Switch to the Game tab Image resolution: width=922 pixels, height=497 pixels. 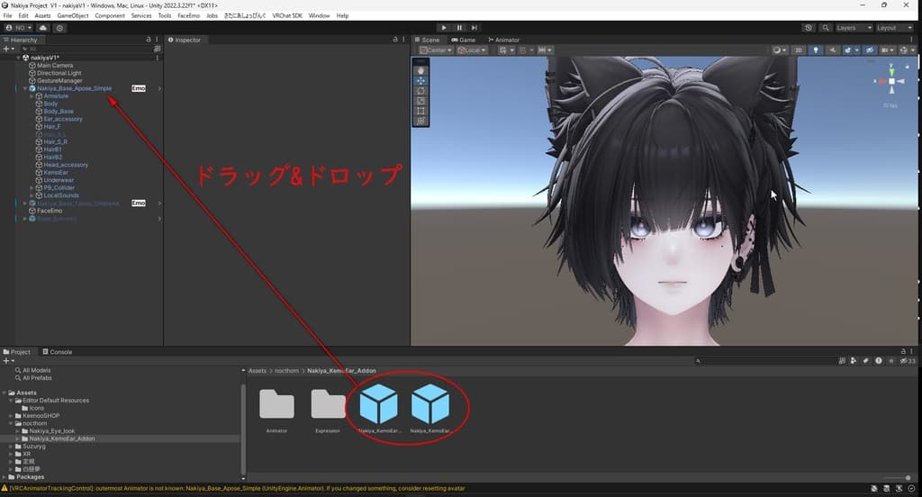464,40
